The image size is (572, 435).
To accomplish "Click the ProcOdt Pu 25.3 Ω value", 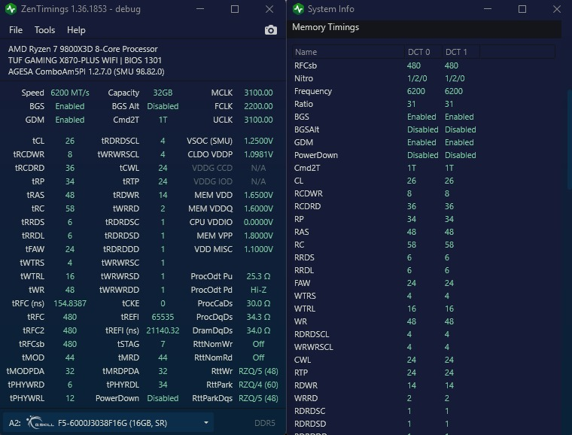I will (258, 276).
